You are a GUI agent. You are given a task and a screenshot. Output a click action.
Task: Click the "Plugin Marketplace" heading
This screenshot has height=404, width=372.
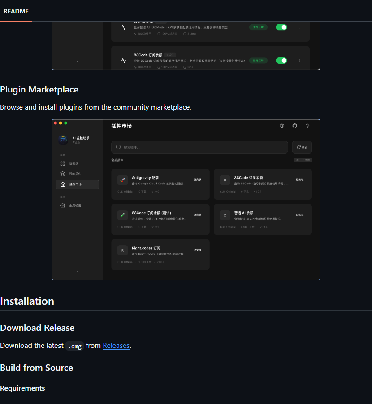point(39,89)
